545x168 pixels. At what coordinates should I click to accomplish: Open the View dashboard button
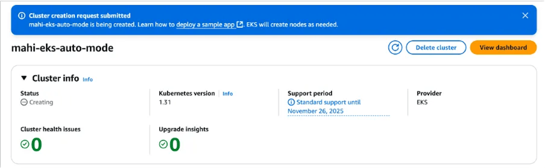coord(503,47)
